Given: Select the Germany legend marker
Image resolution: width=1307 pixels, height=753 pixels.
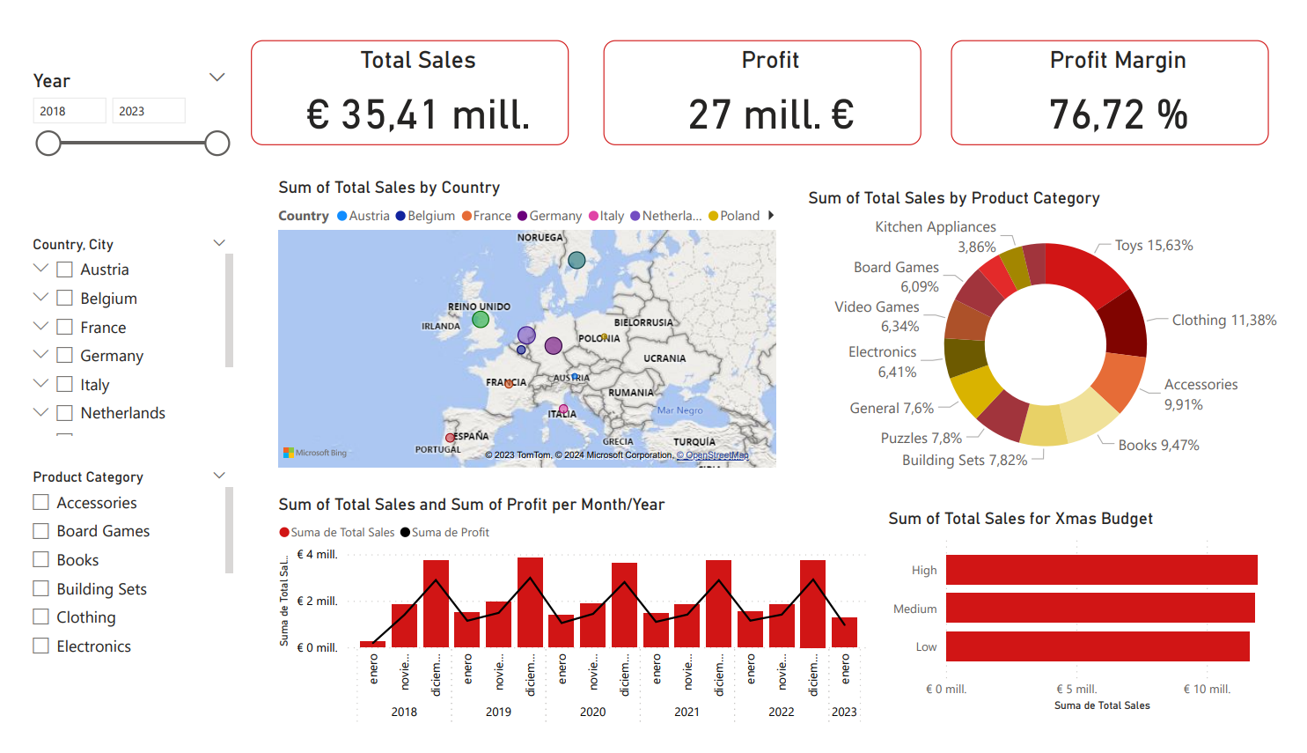Looking at the screenshot, I should (522, 216).
